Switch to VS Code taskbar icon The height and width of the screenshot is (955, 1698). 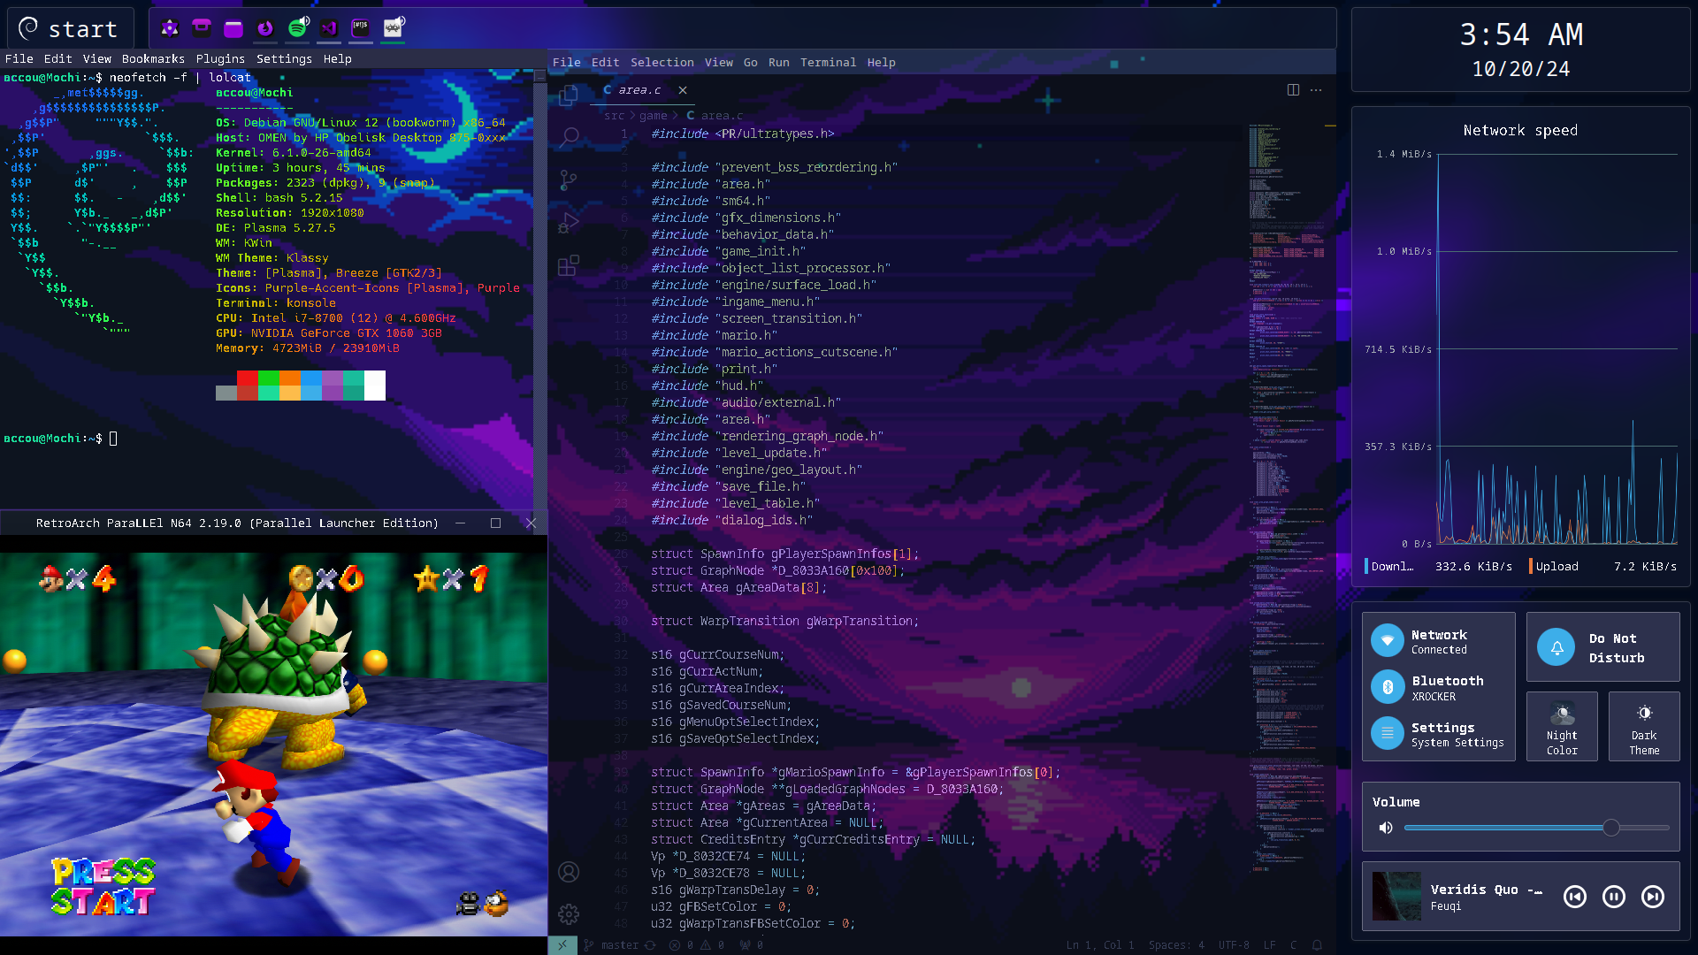click(x=329, y=28)
